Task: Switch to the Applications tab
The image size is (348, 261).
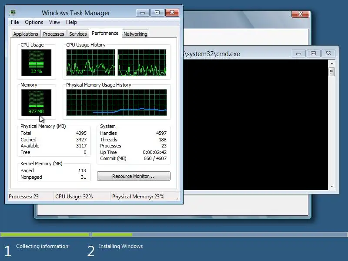Action: 26,34
